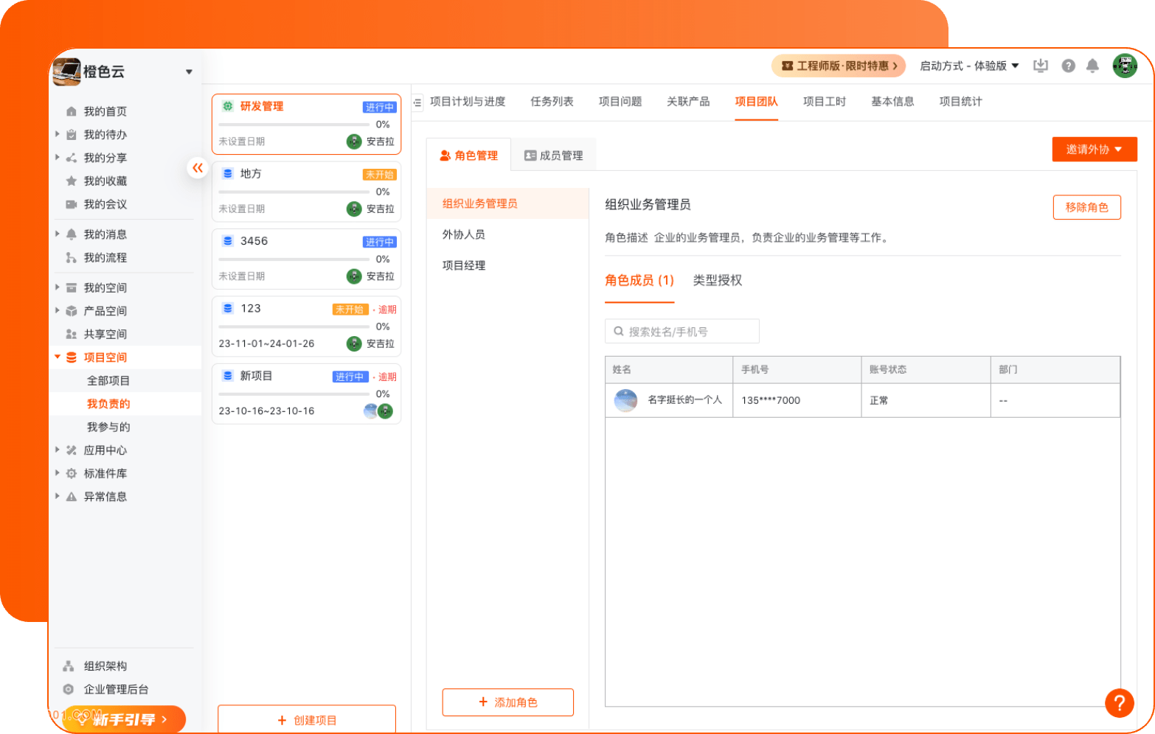Image resolution: width=1155 pixels, height=734 pixels.
Task: Expand the 邀请外协 dropdown button
Action: point(1094,149)
